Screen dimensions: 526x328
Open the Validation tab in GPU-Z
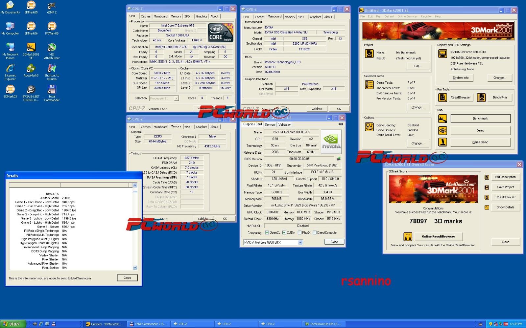tap(285, 125)
